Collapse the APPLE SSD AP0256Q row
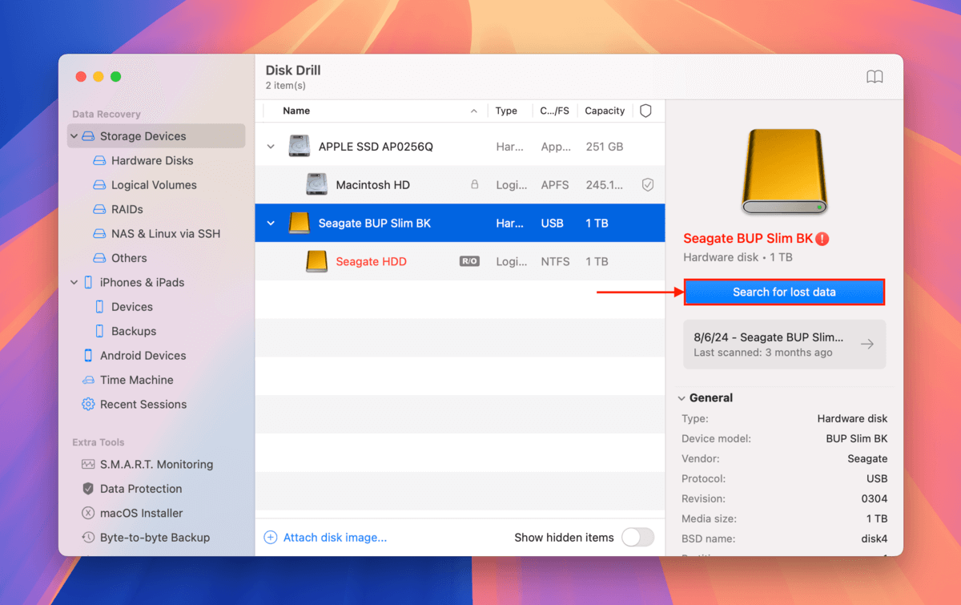Viewport: 961px width, 605px height. [271, 147]
